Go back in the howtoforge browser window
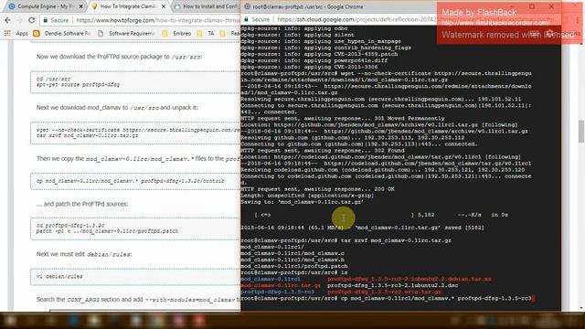585x329 pixels. click(x=7, y=20)
